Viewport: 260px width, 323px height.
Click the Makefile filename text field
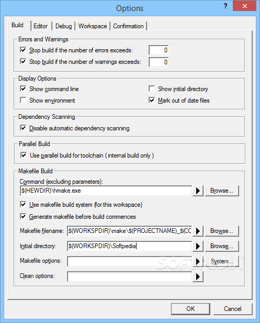(130, 231)
